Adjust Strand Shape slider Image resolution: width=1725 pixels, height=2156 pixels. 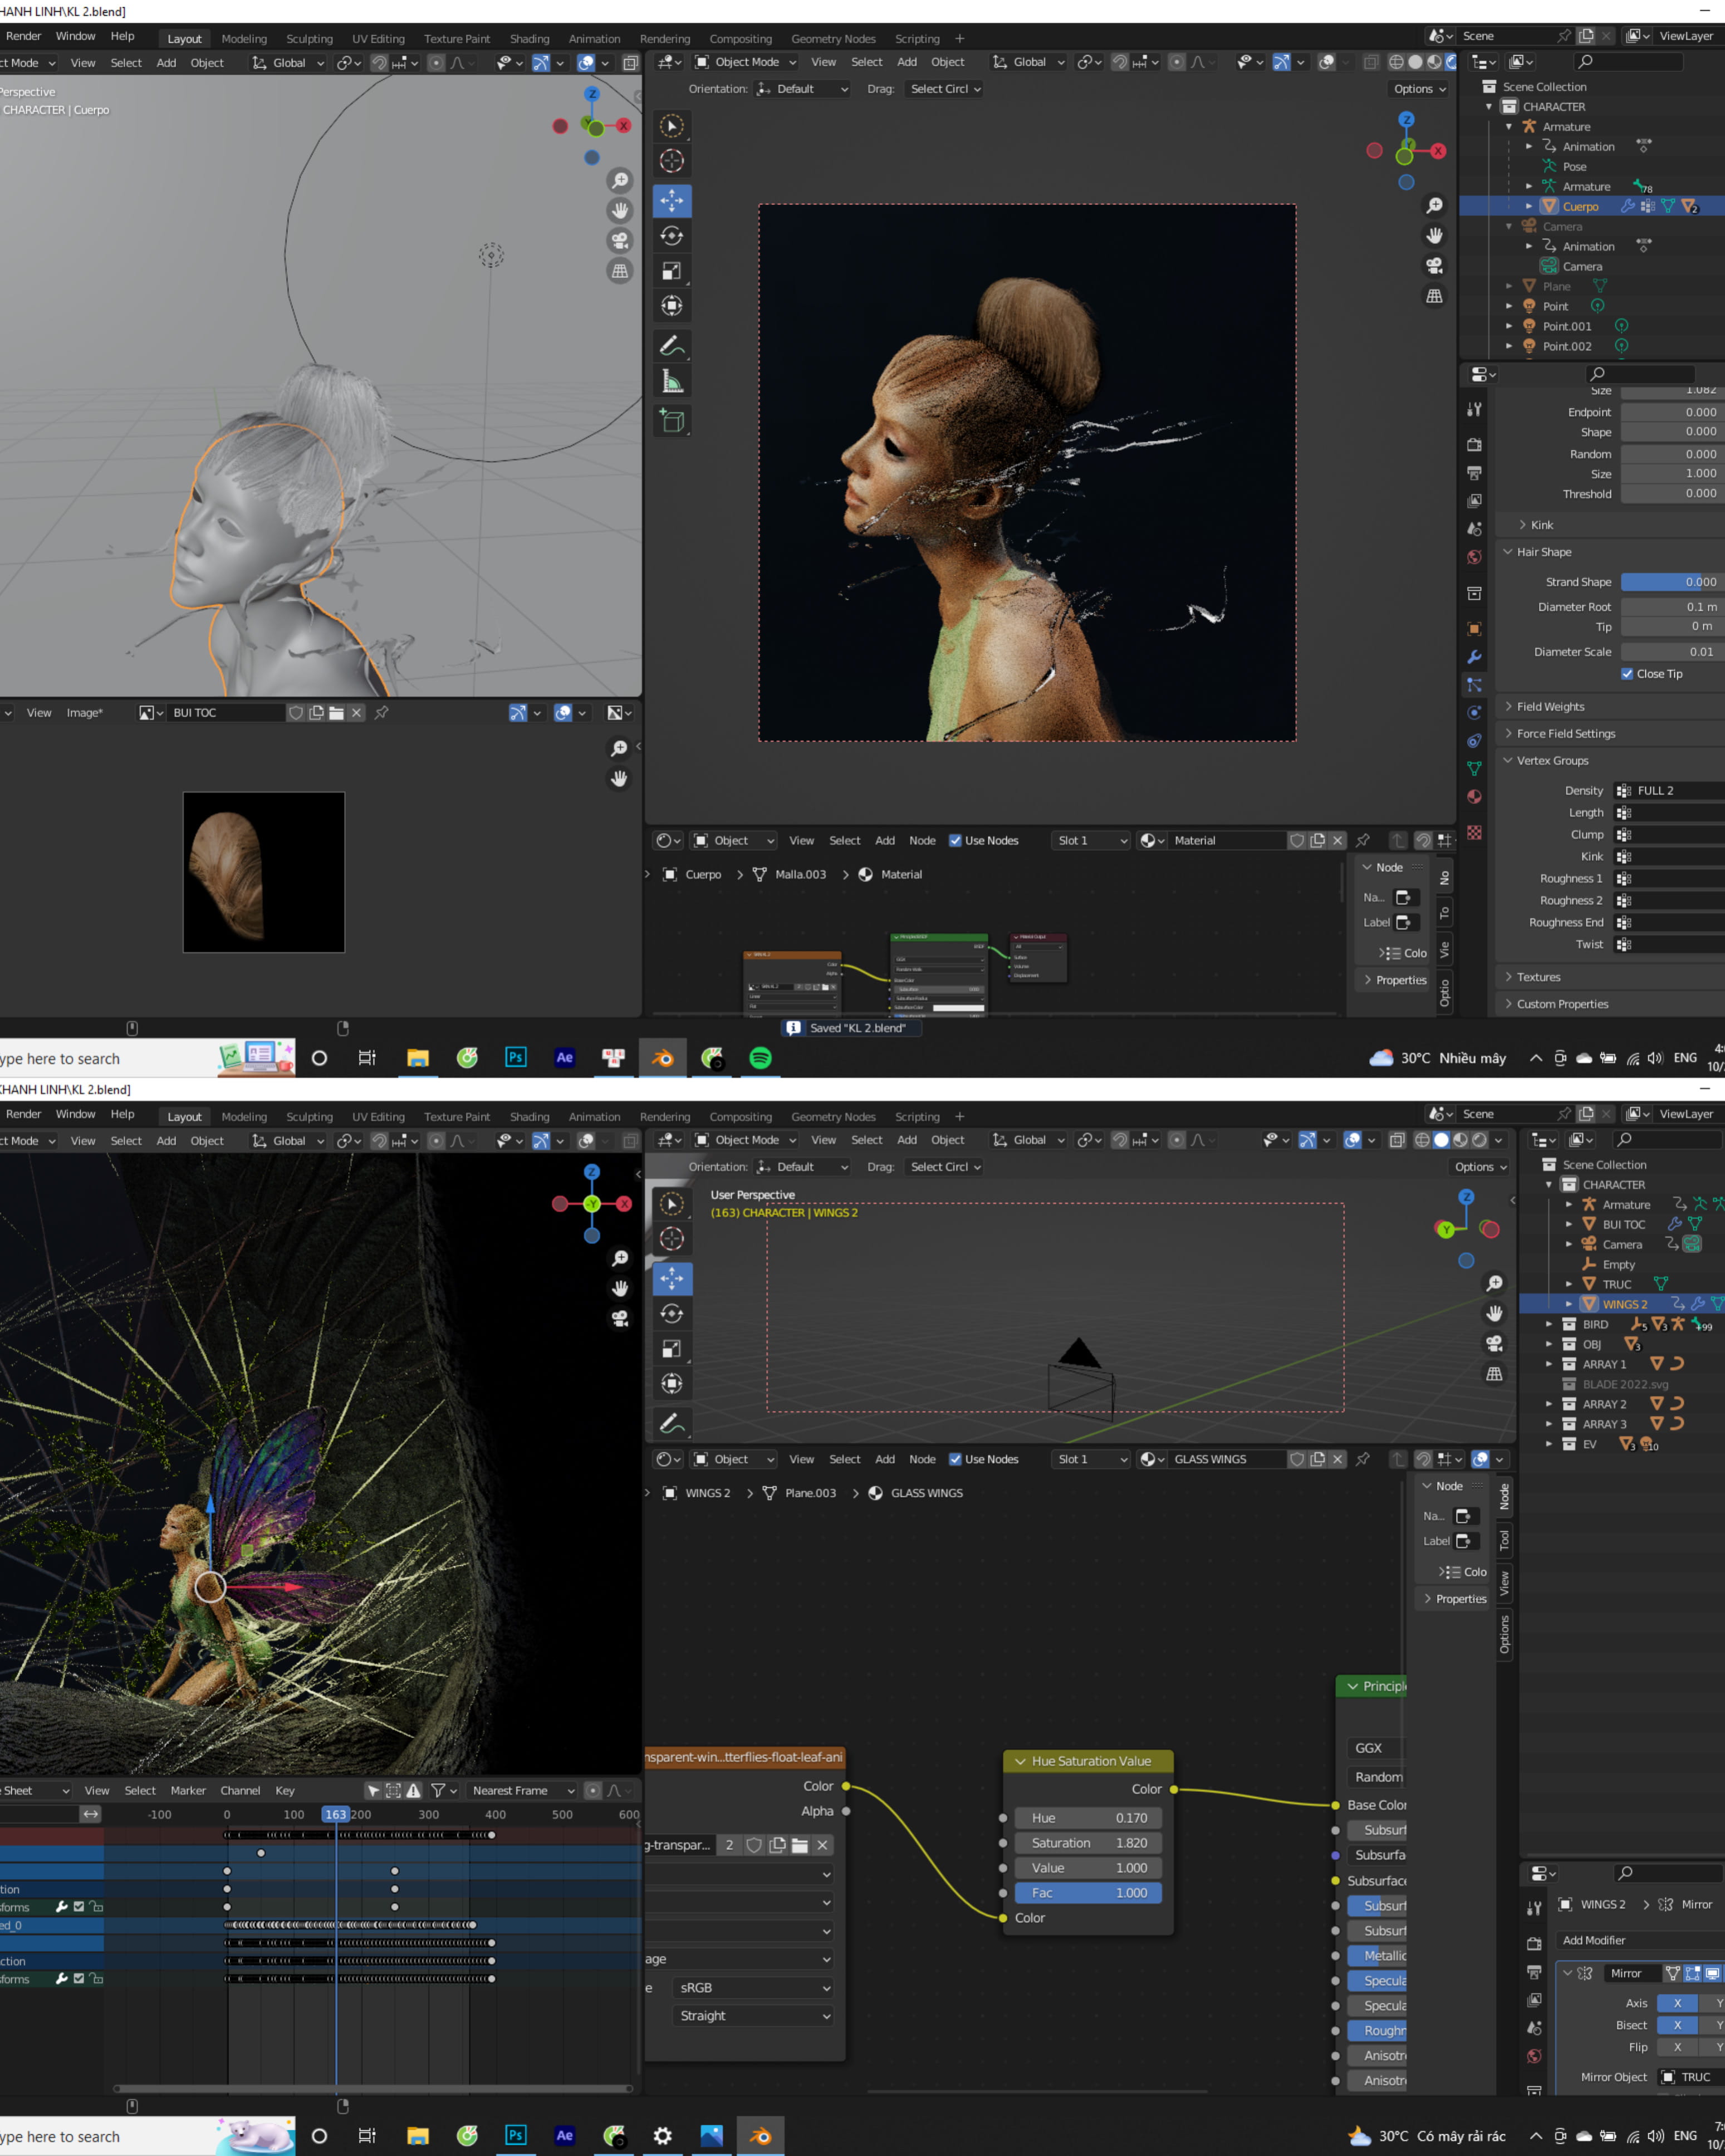(1672, 582)
